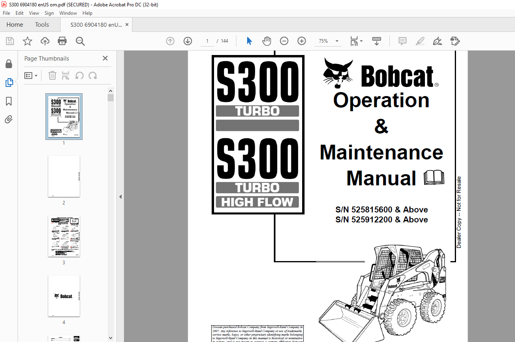The height and width of the screenshot is (342, 515).
Task: Select page 1 thumbnail
Action: [x=64, y=116]
